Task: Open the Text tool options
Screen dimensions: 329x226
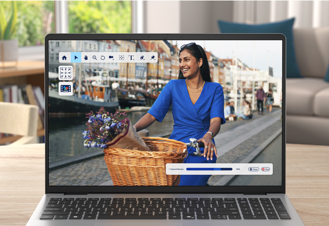Action: (x=131, y=58)
